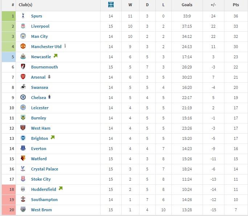Viewport: 248px width, 216px height.
Task: Click the Spurs club crest icon
Action: point(23,16)
